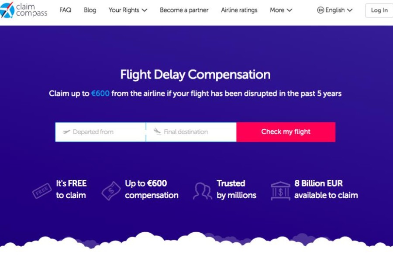Switch to the Blog section

[x=90, y=10]
